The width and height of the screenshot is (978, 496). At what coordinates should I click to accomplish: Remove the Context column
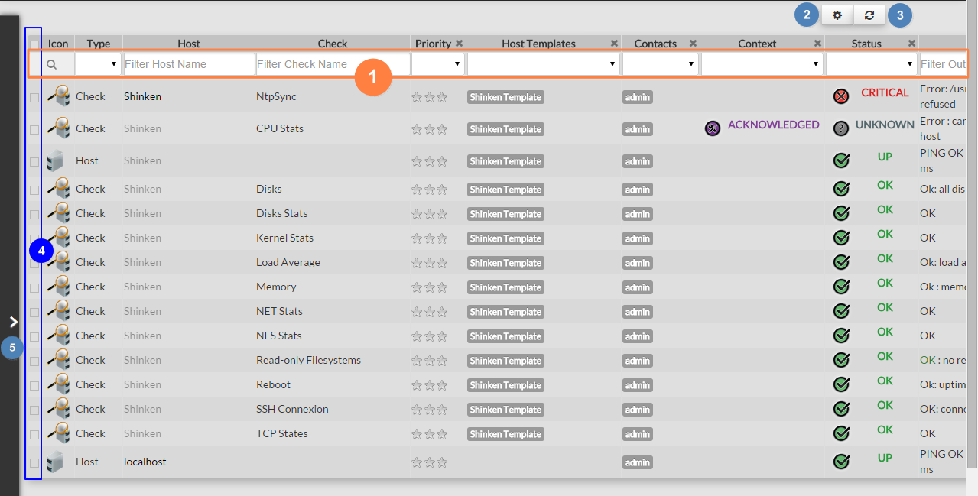tap(817, 44)
